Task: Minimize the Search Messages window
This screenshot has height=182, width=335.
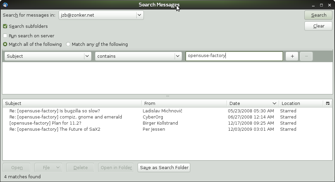Action: (x=313, y=5)
